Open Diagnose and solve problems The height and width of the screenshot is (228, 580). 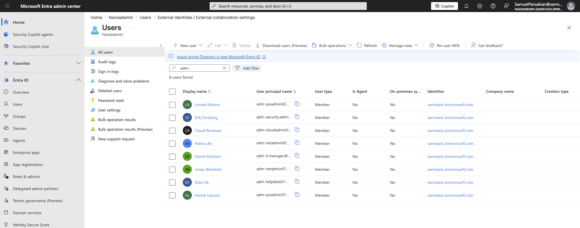(124, 81)
